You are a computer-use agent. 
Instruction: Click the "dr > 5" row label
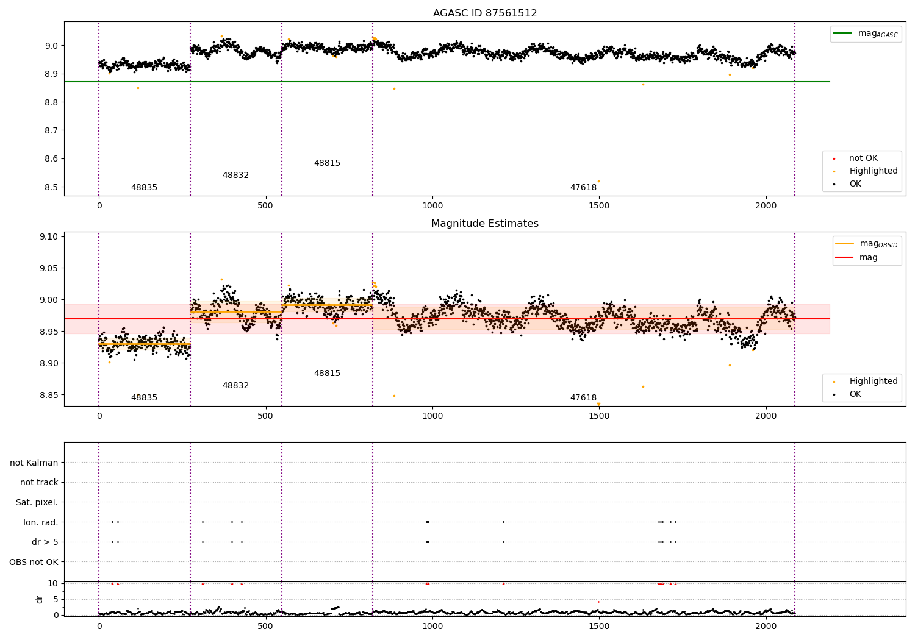(x=45, y=542)
